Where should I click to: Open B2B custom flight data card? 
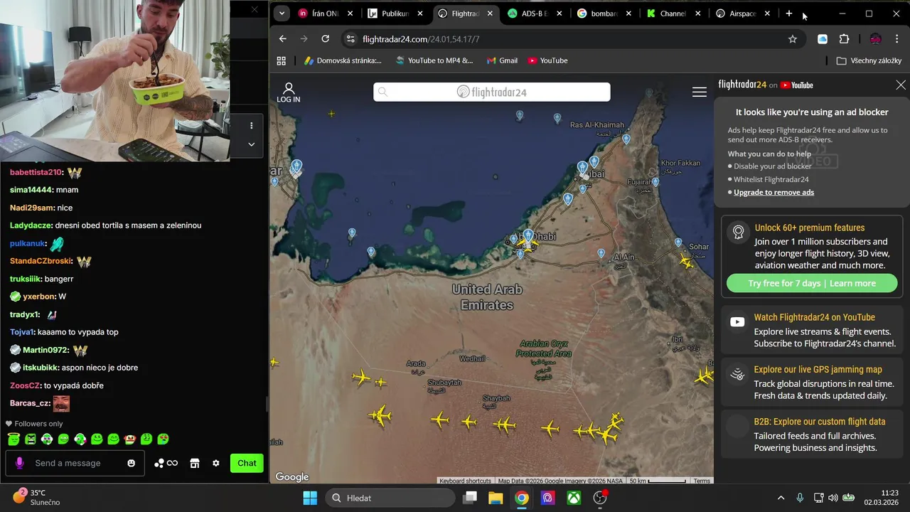click(x=812, y=434)
